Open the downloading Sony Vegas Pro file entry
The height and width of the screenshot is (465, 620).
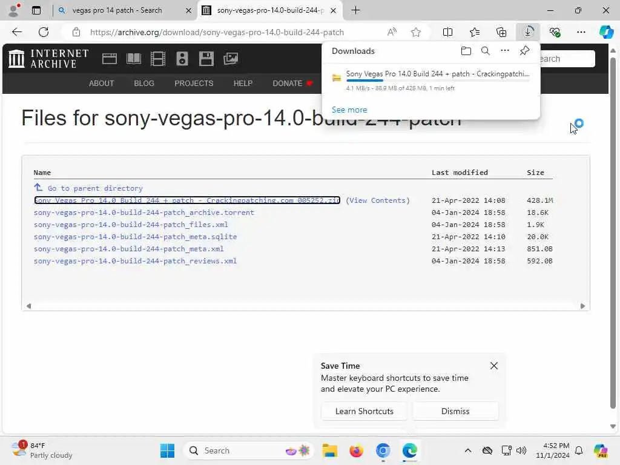[x=431, y=81]
